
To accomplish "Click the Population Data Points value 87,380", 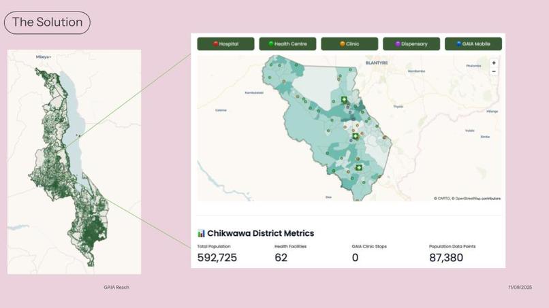I will (x=446, y=258).
